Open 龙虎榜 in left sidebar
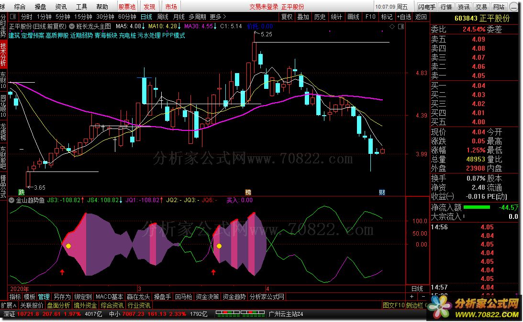Screen dimensions: 523x322 (x=3, y=131)
